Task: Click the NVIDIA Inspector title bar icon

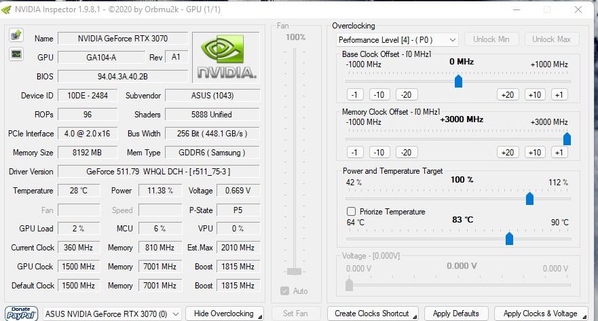Action: tap(7, 10)
